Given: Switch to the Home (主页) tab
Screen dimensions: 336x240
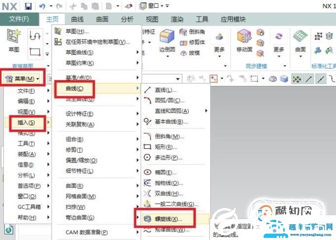Looking at the screenshot, I should tap(52, 19).
